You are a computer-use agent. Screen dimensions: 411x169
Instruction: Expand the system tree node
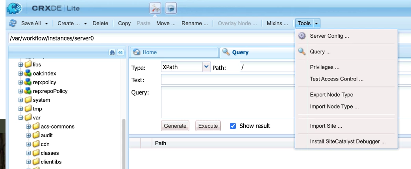click(x=20, y=100)
